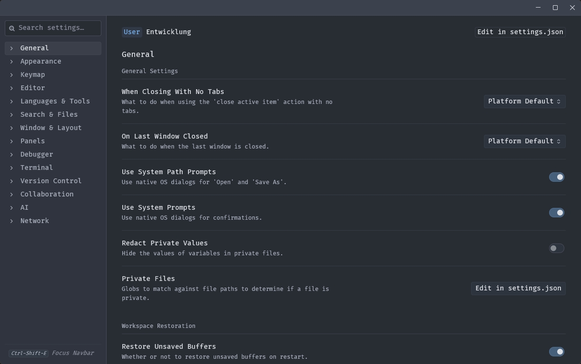Image resolution: width=581 pixels, height=364 pixels.
Task: Click the search magnifier icon
Action: tap(12, 28)
